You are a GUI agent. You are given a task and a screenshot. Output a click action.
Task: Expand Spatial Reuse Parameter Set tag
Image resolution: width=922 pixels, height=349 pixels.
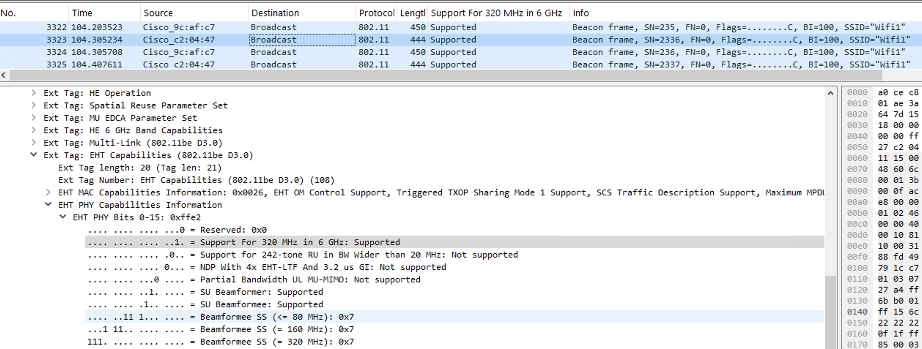(x=33, y=105)
